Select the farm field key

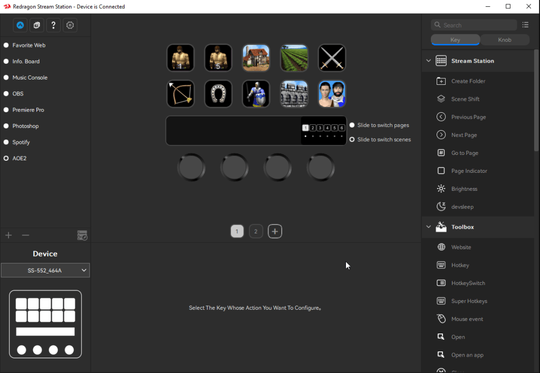(x=294, y=58)
